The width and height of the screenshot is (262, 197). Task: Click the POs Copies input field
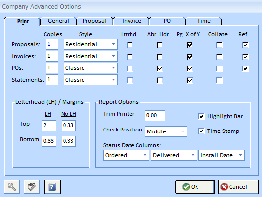pos(52,68)
